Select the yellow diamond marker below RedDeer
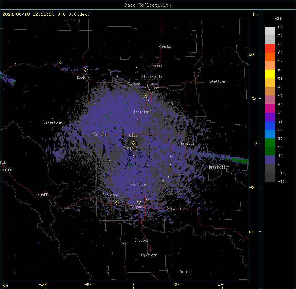Screen dimensions: 296x289 pyautogui.click(x=146, y=96)
